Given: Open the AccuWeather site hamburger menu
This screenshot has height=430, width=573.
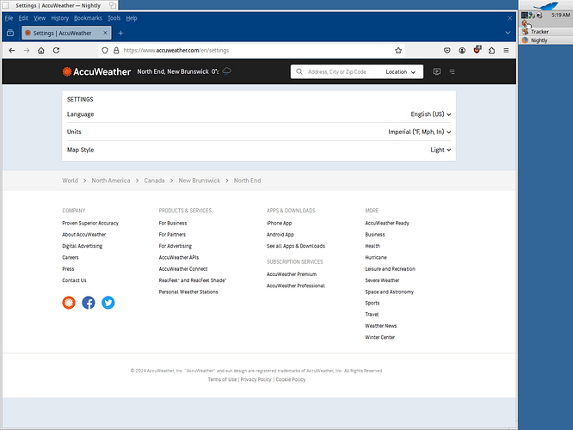Looking at the screenshot, I should pos(452,71).
